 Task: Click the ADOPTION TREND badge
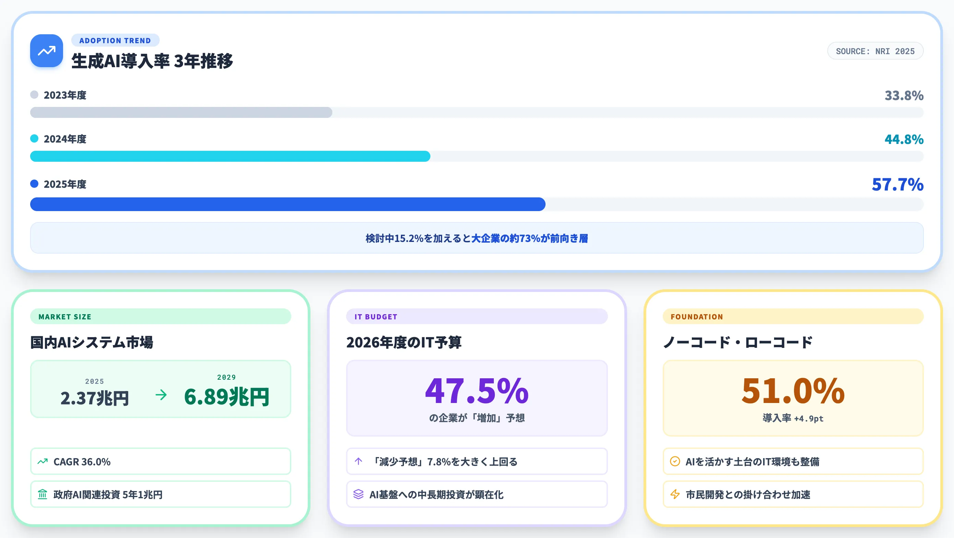(x=115, y=40)
